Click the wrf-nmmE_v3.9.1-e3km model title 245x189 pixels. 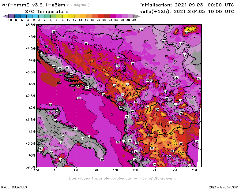pyautogui.click(x=33, y=5)
